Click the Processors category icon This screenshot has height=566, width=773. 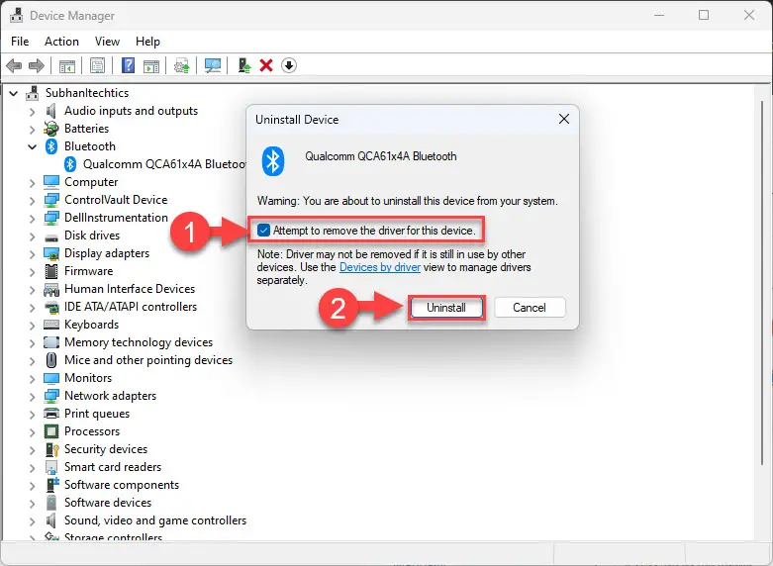[51, 431]
